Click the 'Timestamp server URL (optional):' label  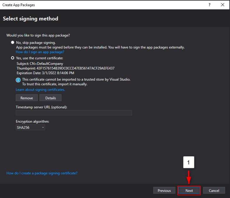coord(41,107)
